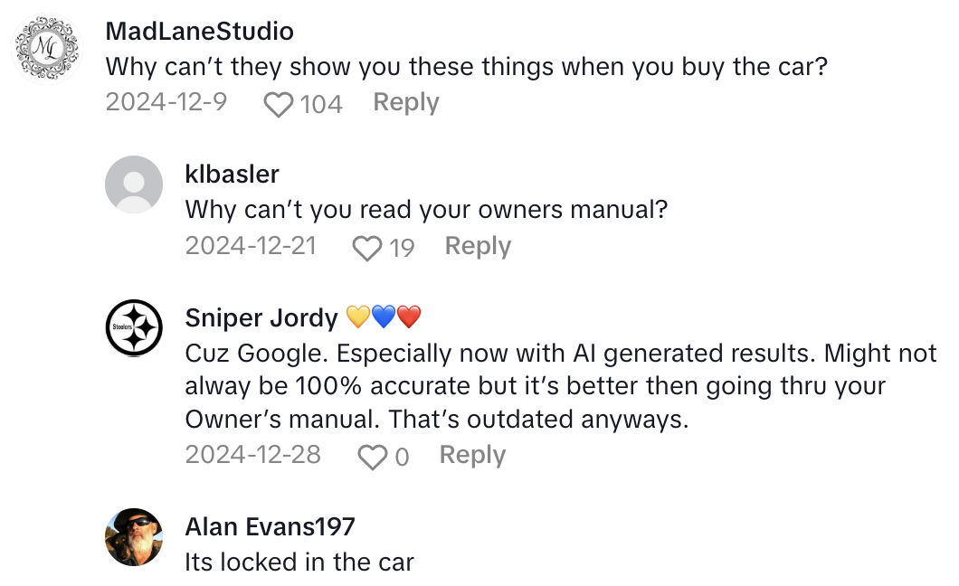The image size is (959, 586).
Task: Click the 2024-12-28 comment date
Action: click(x=252, y=455)
